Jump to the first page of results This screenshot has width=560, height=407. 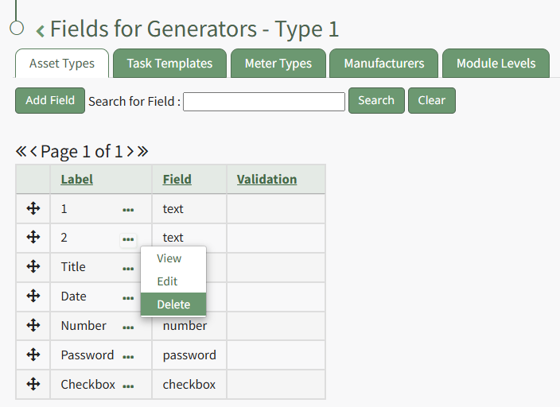point(21,151)
